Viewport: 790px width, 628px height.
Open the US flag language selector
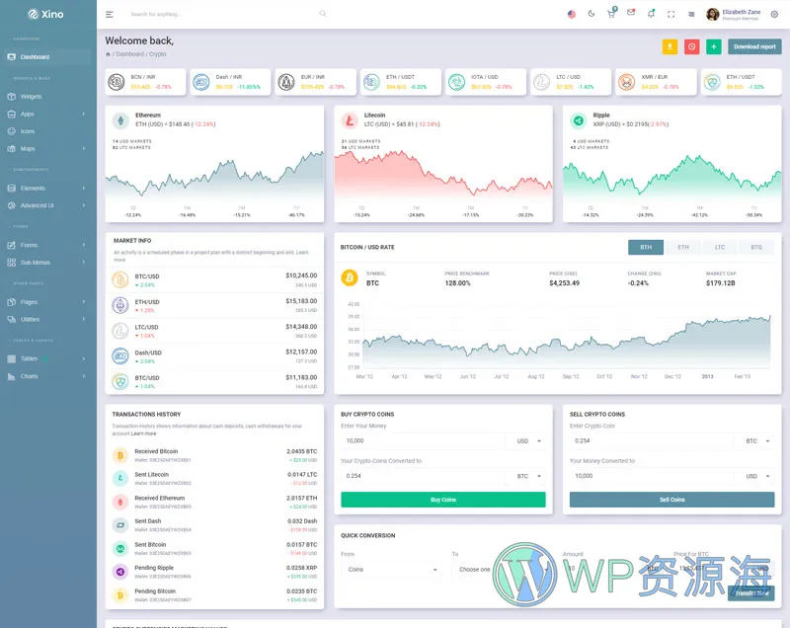click(x=572, y=14)
